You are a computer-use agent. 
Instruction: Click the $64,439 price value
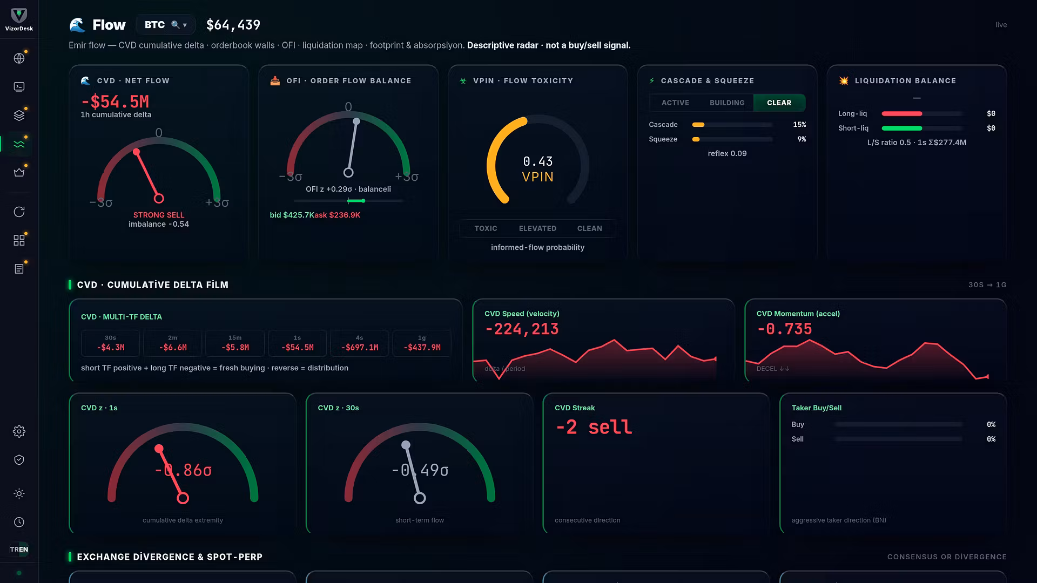pos(233,25)
